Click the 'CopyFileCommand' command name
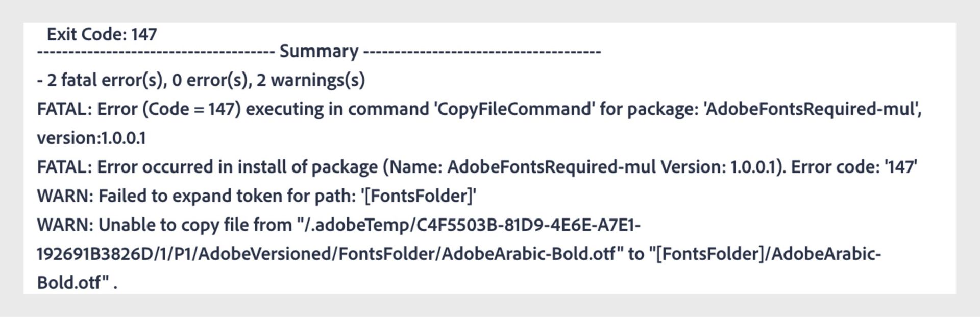The width and height of the screenshot is (980, 317). click(514, 109)
